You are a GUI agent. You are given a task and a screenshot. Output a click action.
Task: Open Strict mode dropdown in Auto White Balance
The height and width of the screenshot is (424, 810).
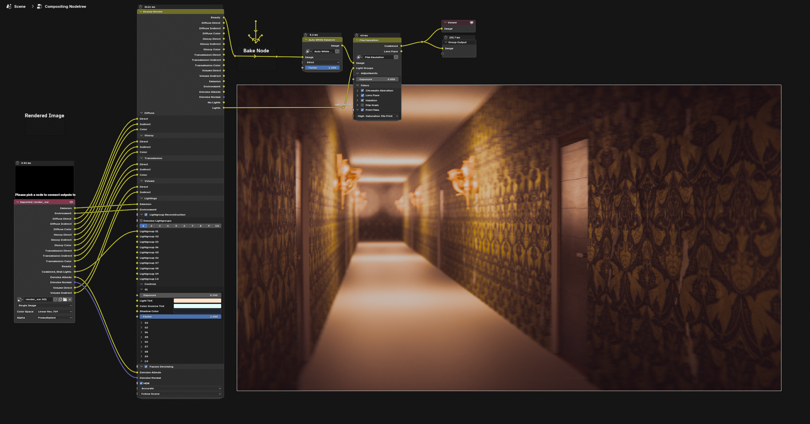pyautogui.click(x=322, y=62)
